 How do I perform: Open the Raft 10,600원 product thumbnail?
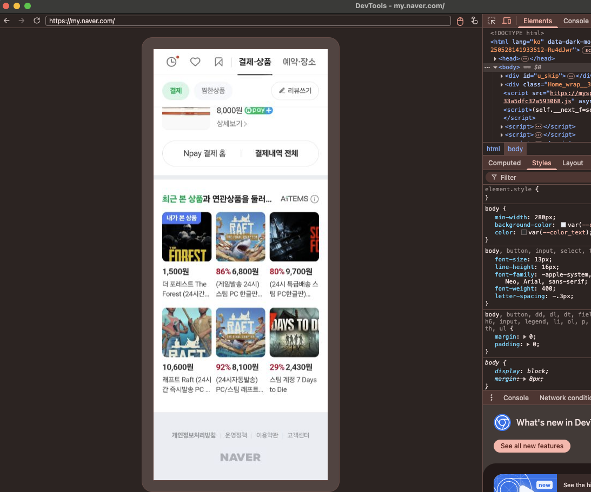coord(187,332)
